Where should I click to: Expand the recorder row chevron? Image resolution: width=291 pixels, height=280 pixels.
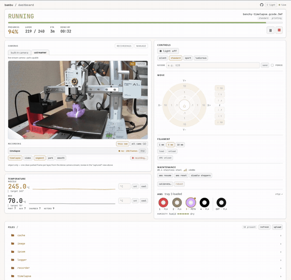pyautogui.click(x=281, y=268)
